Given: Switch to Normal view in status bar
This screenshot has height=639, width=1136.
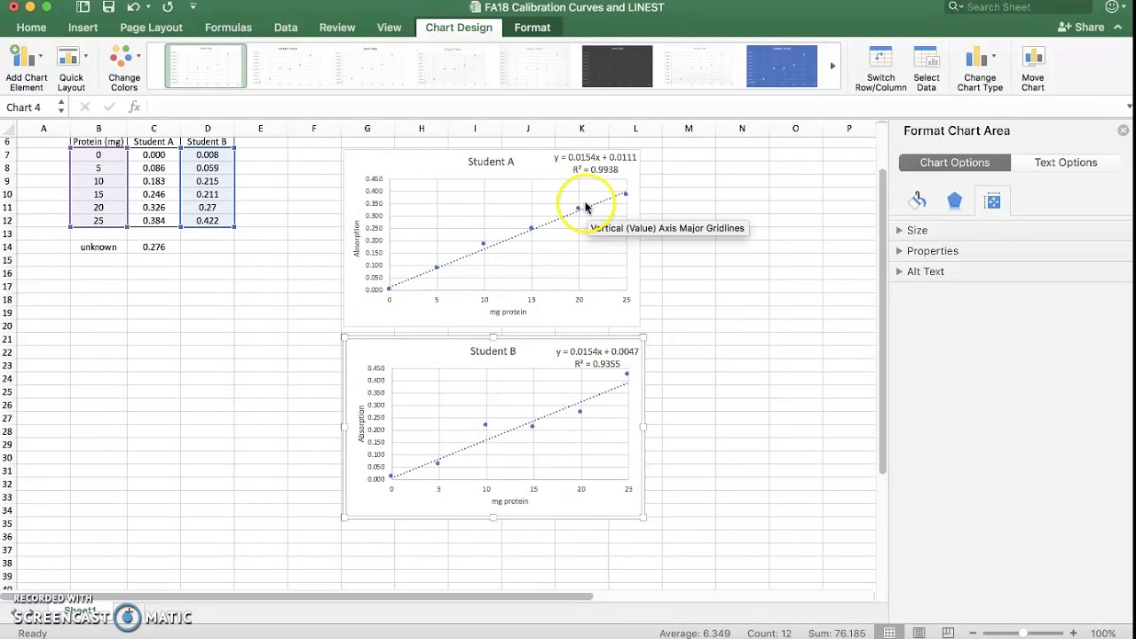Looking at the screenshot, I should tap(891, 633).
